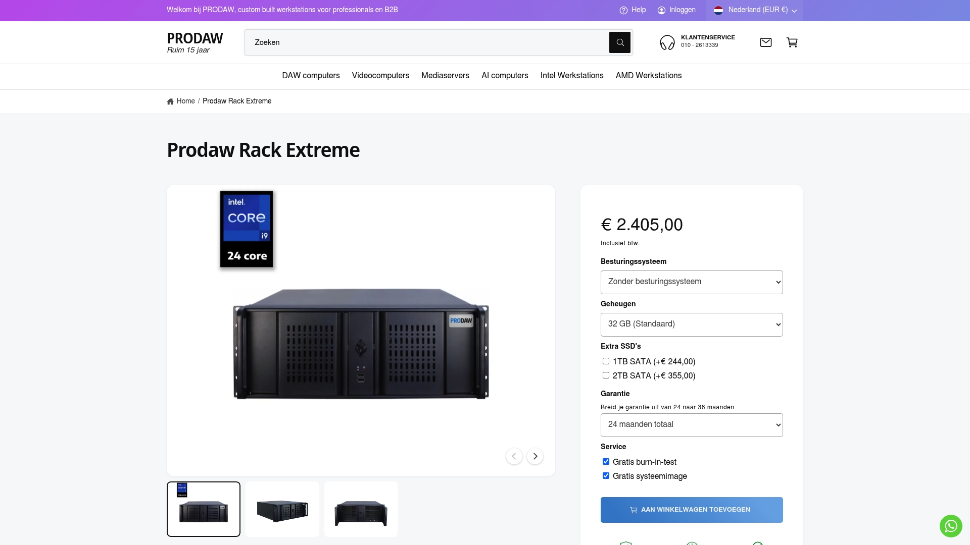970x545 pixels.
Task: Open the shopping cart icon
Action: click(x=792, y=42)
